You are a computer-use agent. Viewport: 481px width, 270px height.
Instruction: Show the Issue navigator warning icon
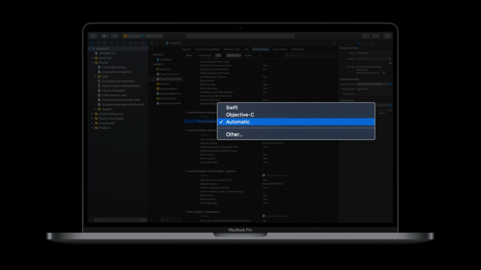pyautogui.click(x=118, y=43)
